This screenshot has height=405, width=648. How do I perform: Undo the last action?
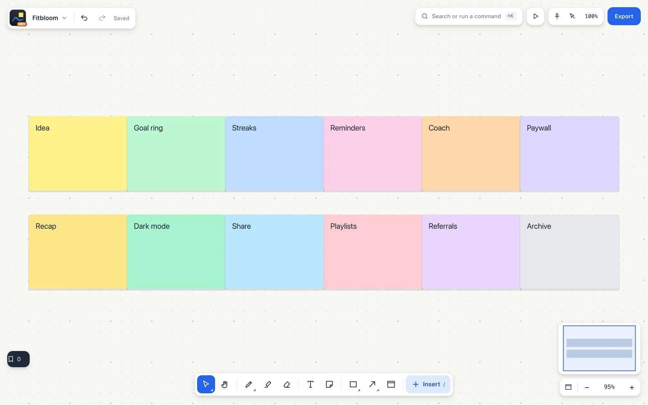(x=84, y=18)
